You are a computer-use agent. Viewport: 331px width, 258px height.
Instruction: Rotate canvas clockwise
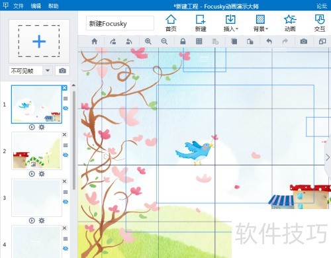pos(113,41)
